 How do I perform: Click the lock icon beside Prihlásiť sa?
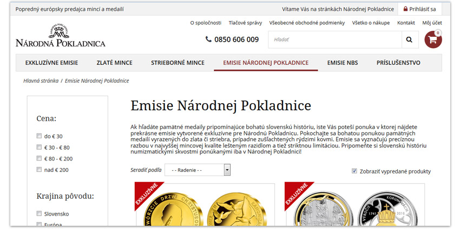pyautogui.click(x=405, y=9)
